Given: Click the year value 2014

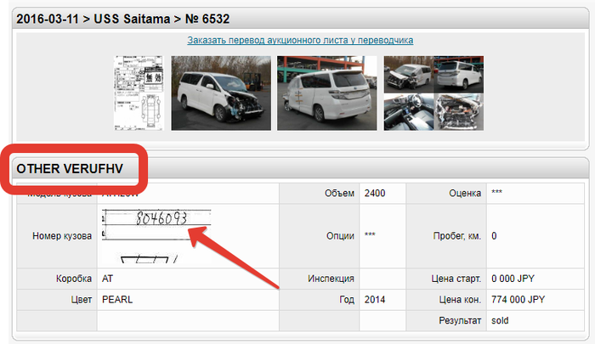Looking at the screenshot, I should point(375,300).
